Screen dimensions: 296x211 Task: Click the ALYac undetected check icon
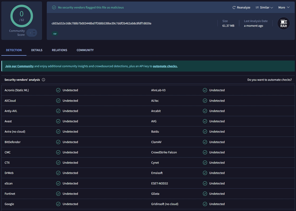coord(205,101)
